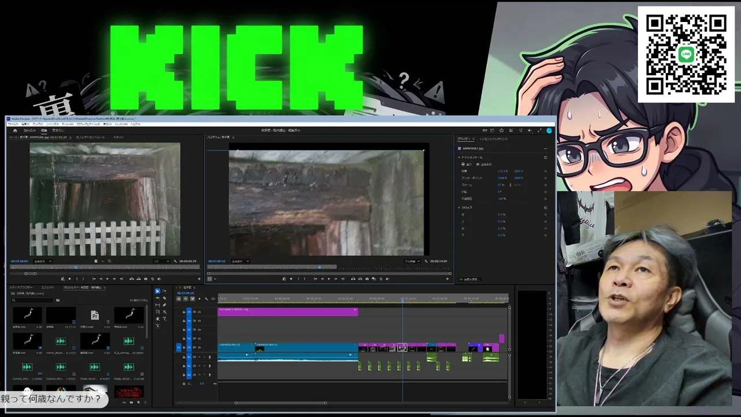Open the ヘルプ menu
The width and height of the screenshot is (741, 417).
coord(135,124)
